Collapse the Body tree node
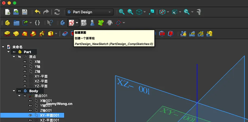This screenshot has height=122, width=248. [x=14, y=91]
